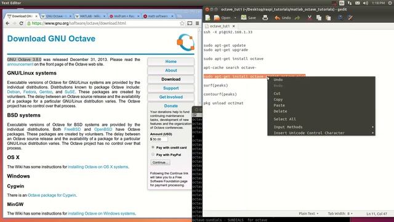Click the network arrows icon in system tray

[x=350, y=3]
